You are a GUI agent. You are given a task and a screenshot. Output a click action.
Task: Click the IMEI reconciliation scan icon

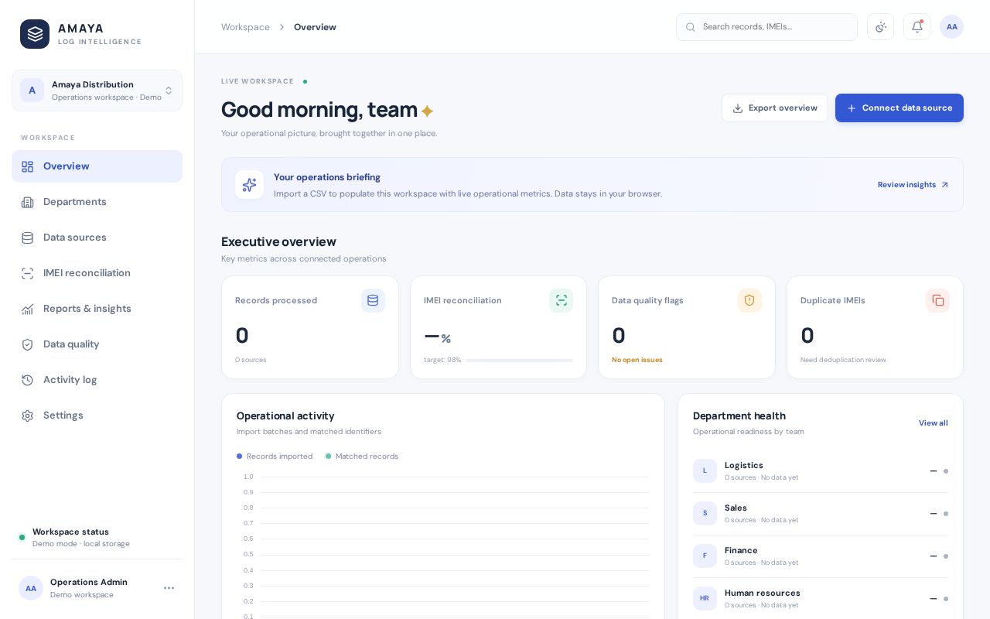click(562, 300)
